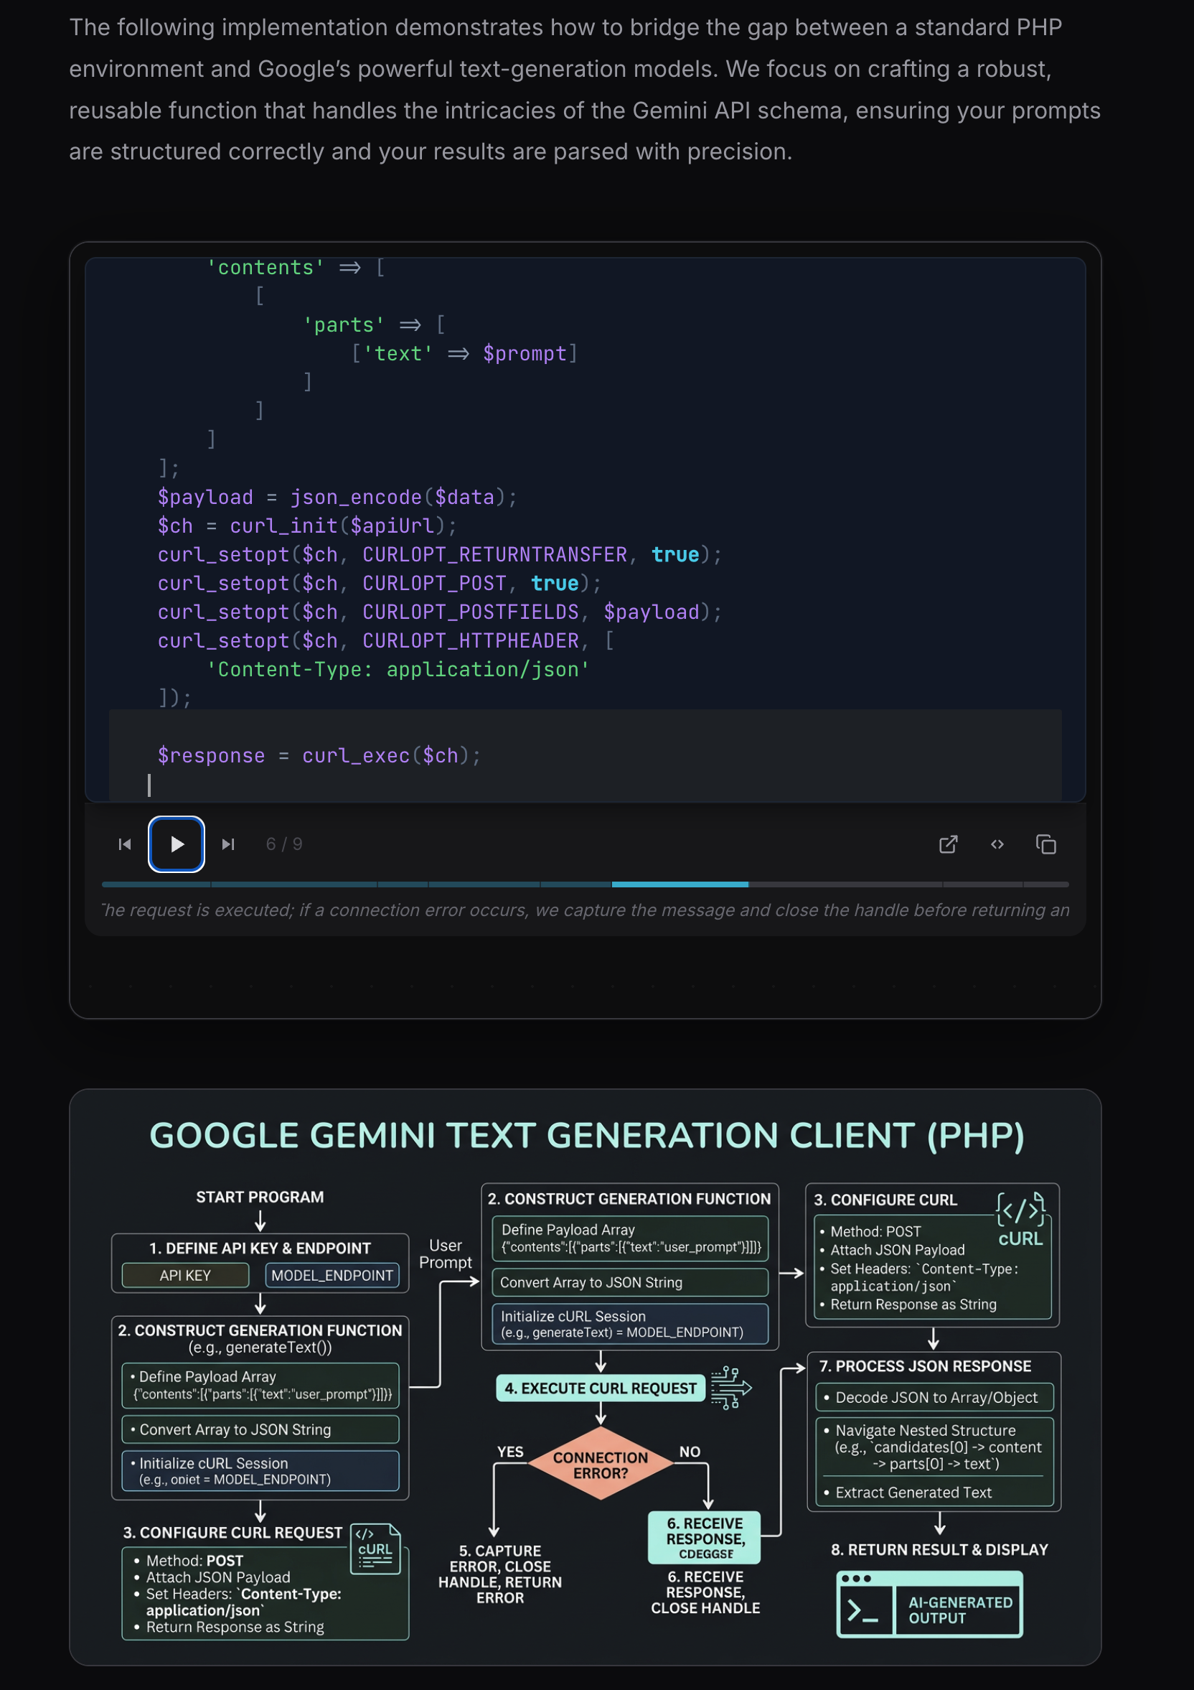1194x1690 pixels.
Task: Click the 6 / 9 step counter
Action: 284,844
